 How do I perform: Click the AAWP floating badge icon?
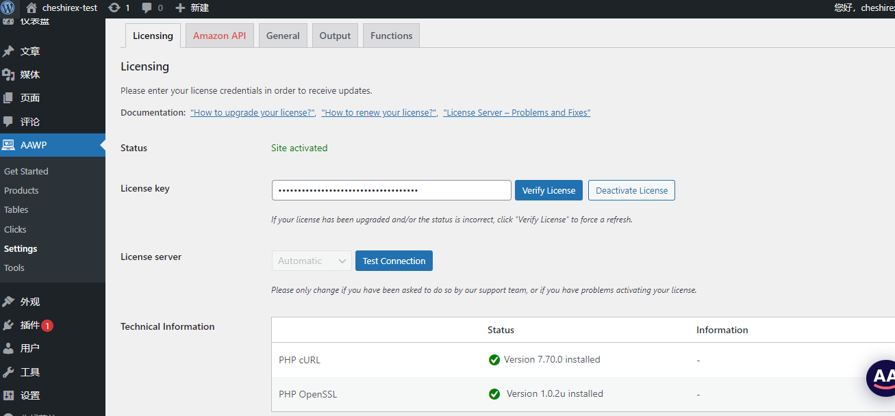881,377
